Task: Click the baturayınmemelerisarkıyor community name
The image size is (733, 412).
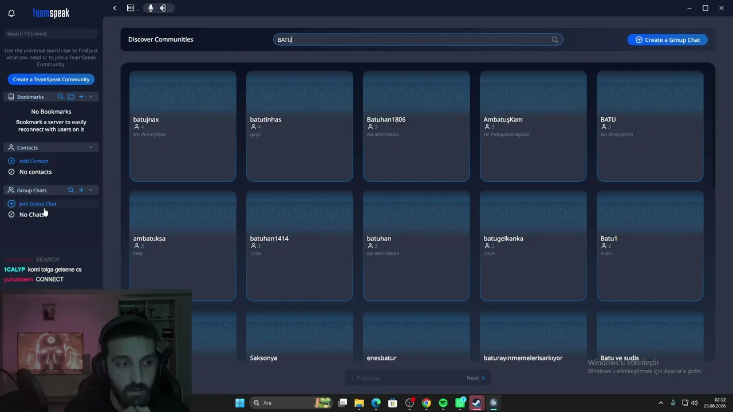Action: (x=523, y=358)
